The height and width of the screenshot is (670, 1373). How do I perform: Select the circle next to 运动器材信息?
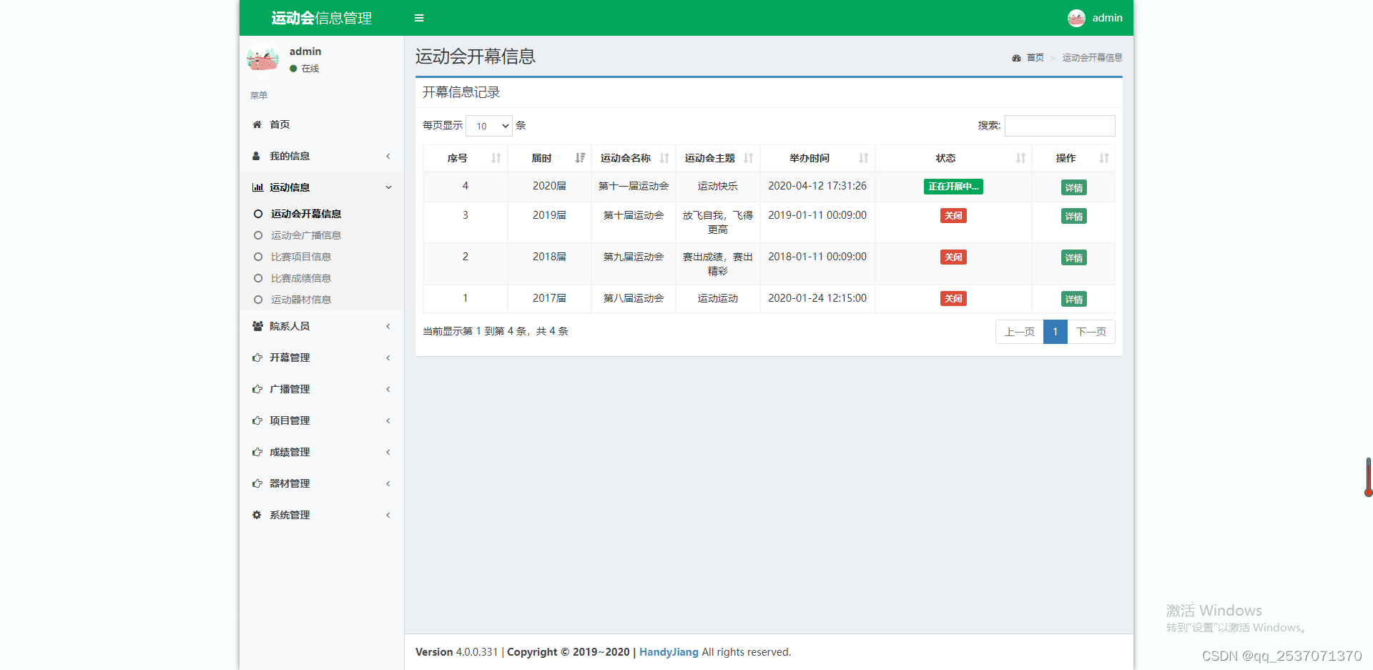pos(258,300)
